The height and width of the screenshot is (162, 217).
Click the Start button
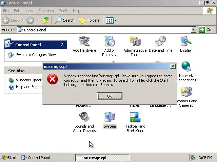point(9,158)
